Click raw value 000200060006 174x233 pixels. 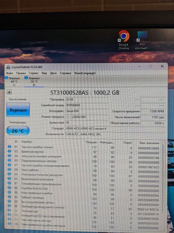[x=148, y=200]
